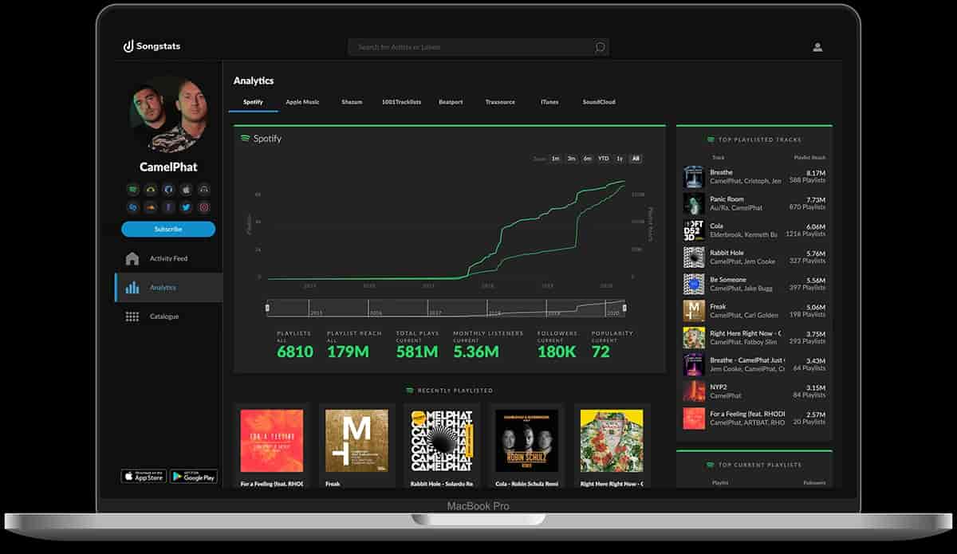Click the chart timeline range navigator

[446, 308]
